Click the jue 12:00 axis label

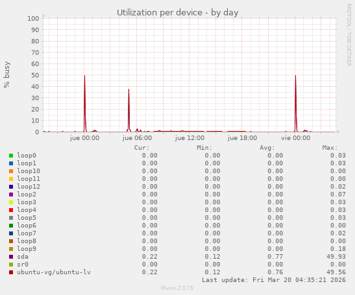(x=190, y=138)
